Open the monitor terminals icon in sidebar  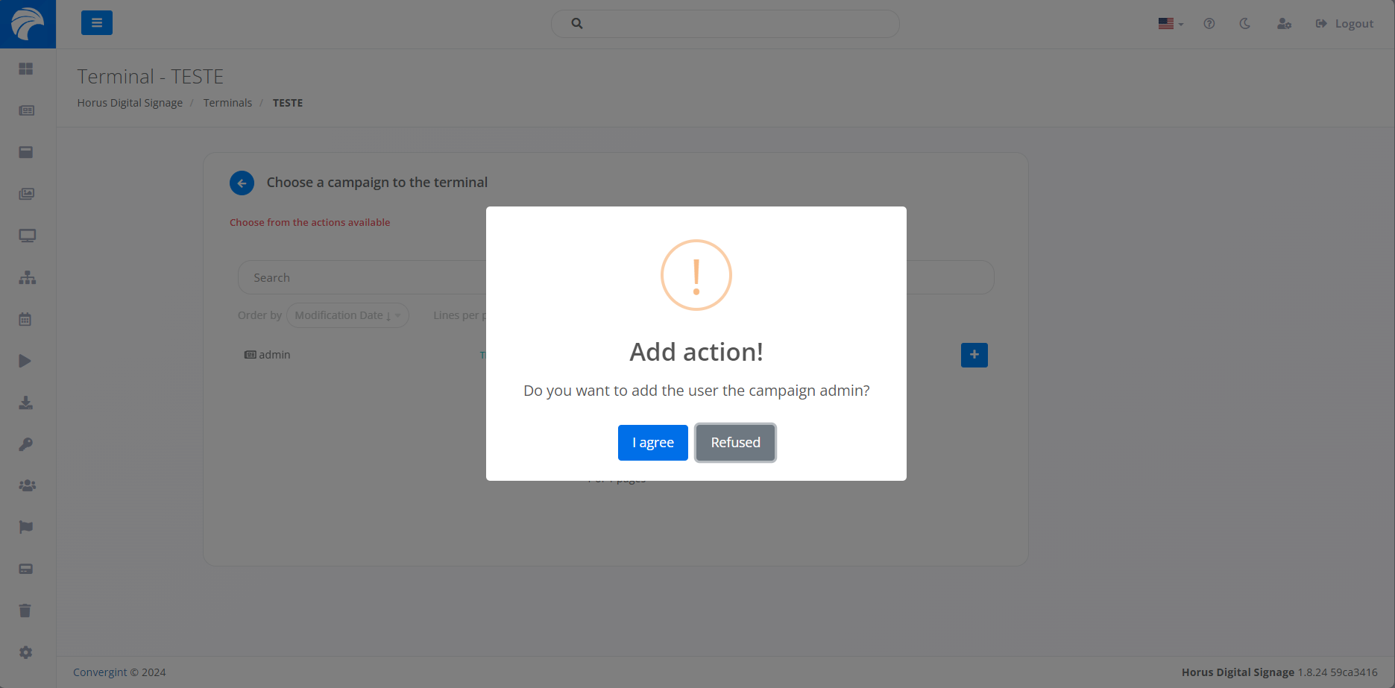coord(27,236)
